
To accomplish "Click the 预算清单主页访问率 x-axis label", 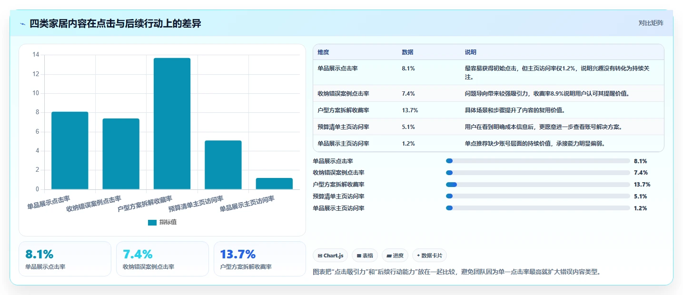I will 196,203.
